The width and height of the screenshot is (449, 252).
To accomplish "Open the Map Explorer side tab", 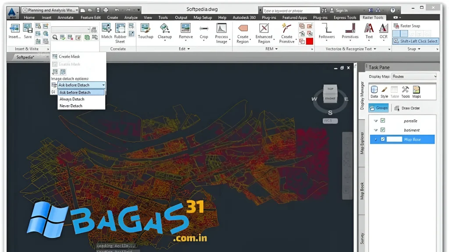I will point(362,143).
